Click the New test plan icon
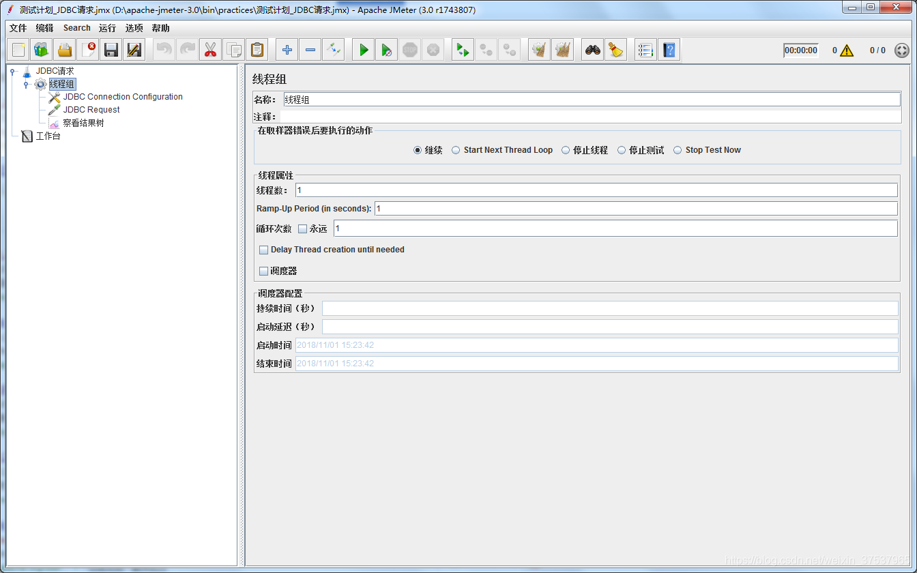 tap(18, 50)
